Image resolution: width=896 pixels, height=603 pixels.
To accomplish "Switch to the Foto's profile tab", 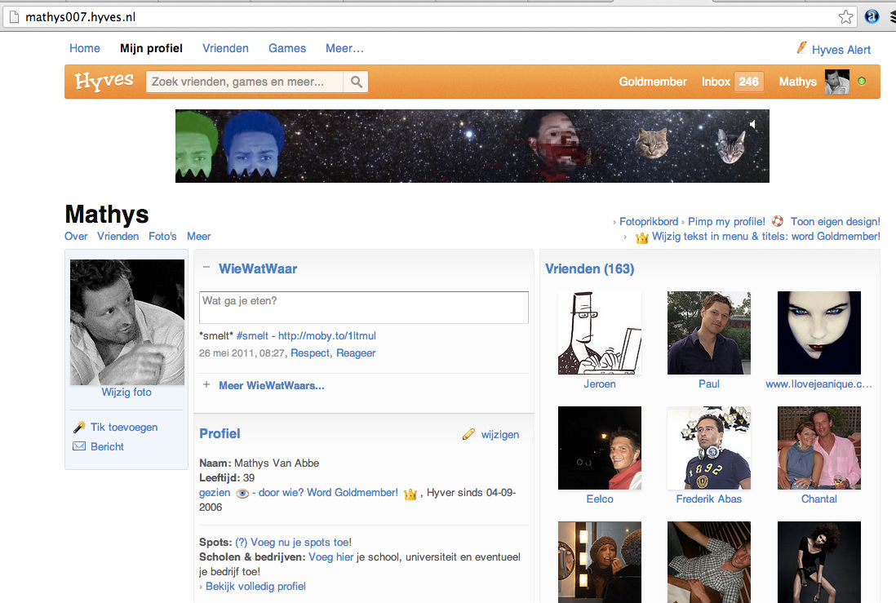I will [x=162, y=236].
